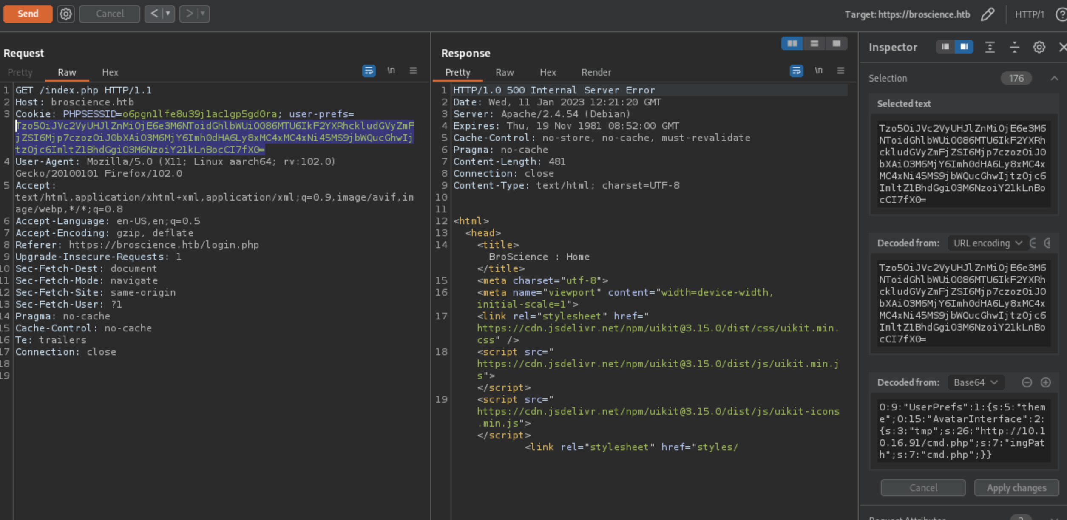Click Inspector collapse all sections icon
1067x520 pixels.
point(1014,47)
